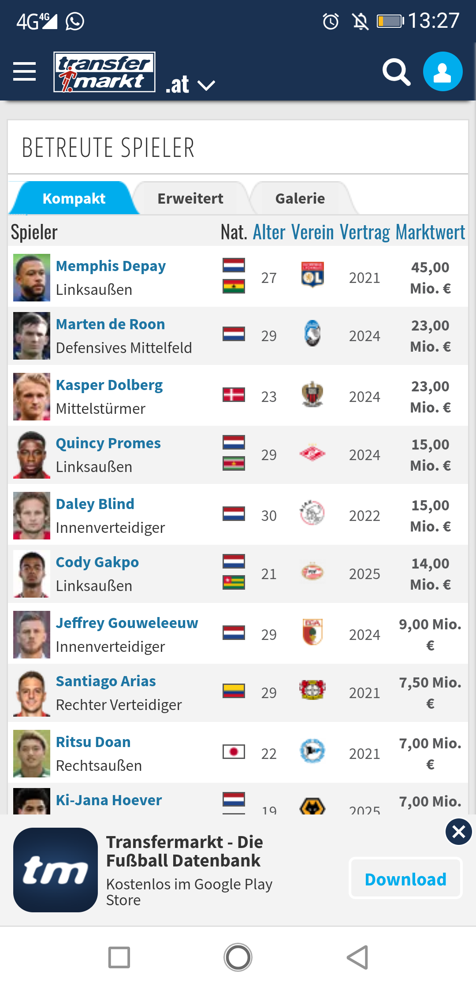The image size is (476, 989).
Task: Close the app download banner
Action: 458,832
